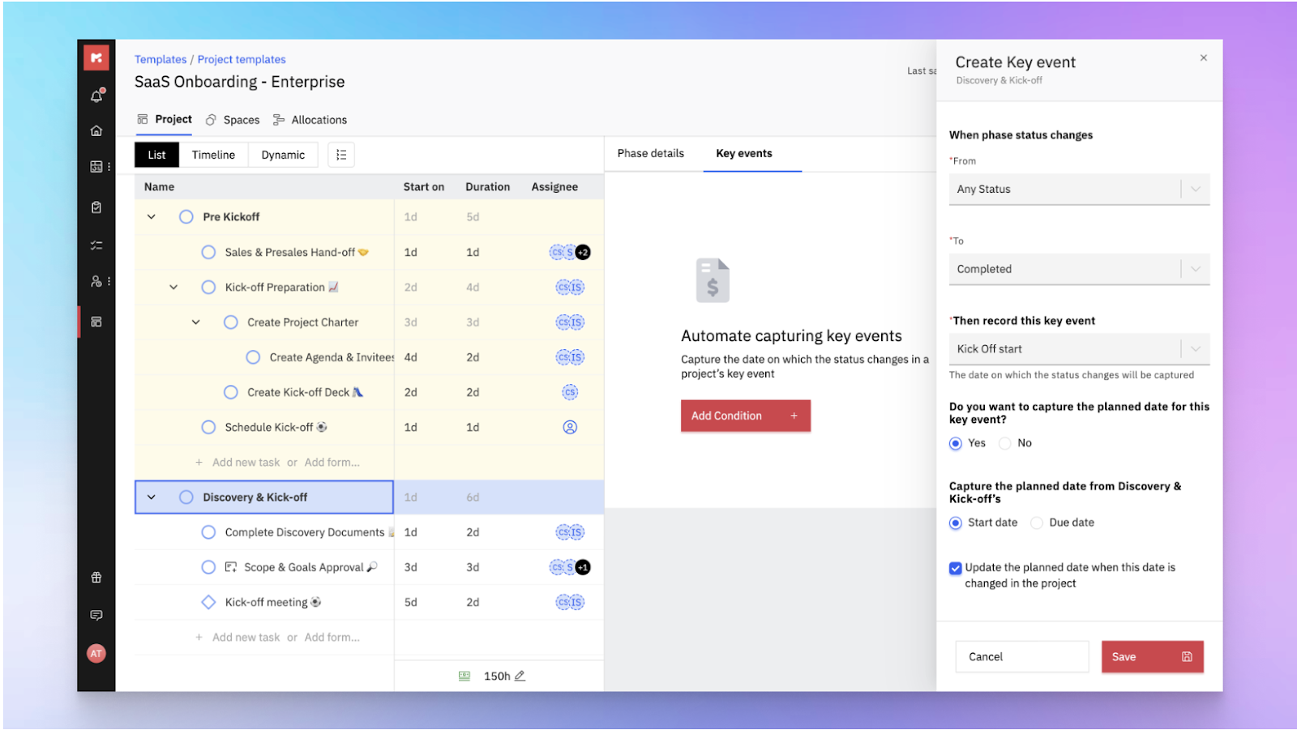This screenshot has height=730, width=1297.
Task: Click the gift box icon near sidebar bottom
Action: [x=96, y=577]
